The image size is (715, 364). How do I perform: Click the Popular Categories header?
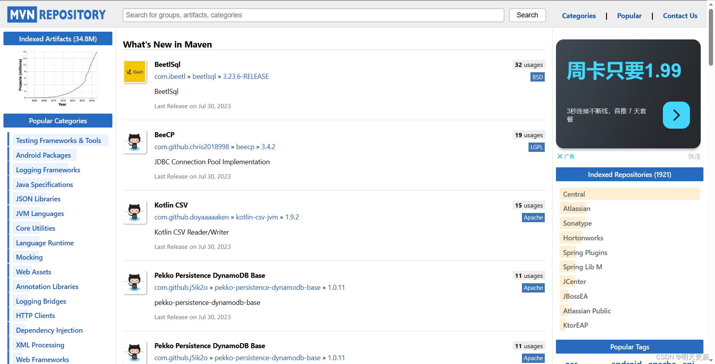(x=58, y=121)
